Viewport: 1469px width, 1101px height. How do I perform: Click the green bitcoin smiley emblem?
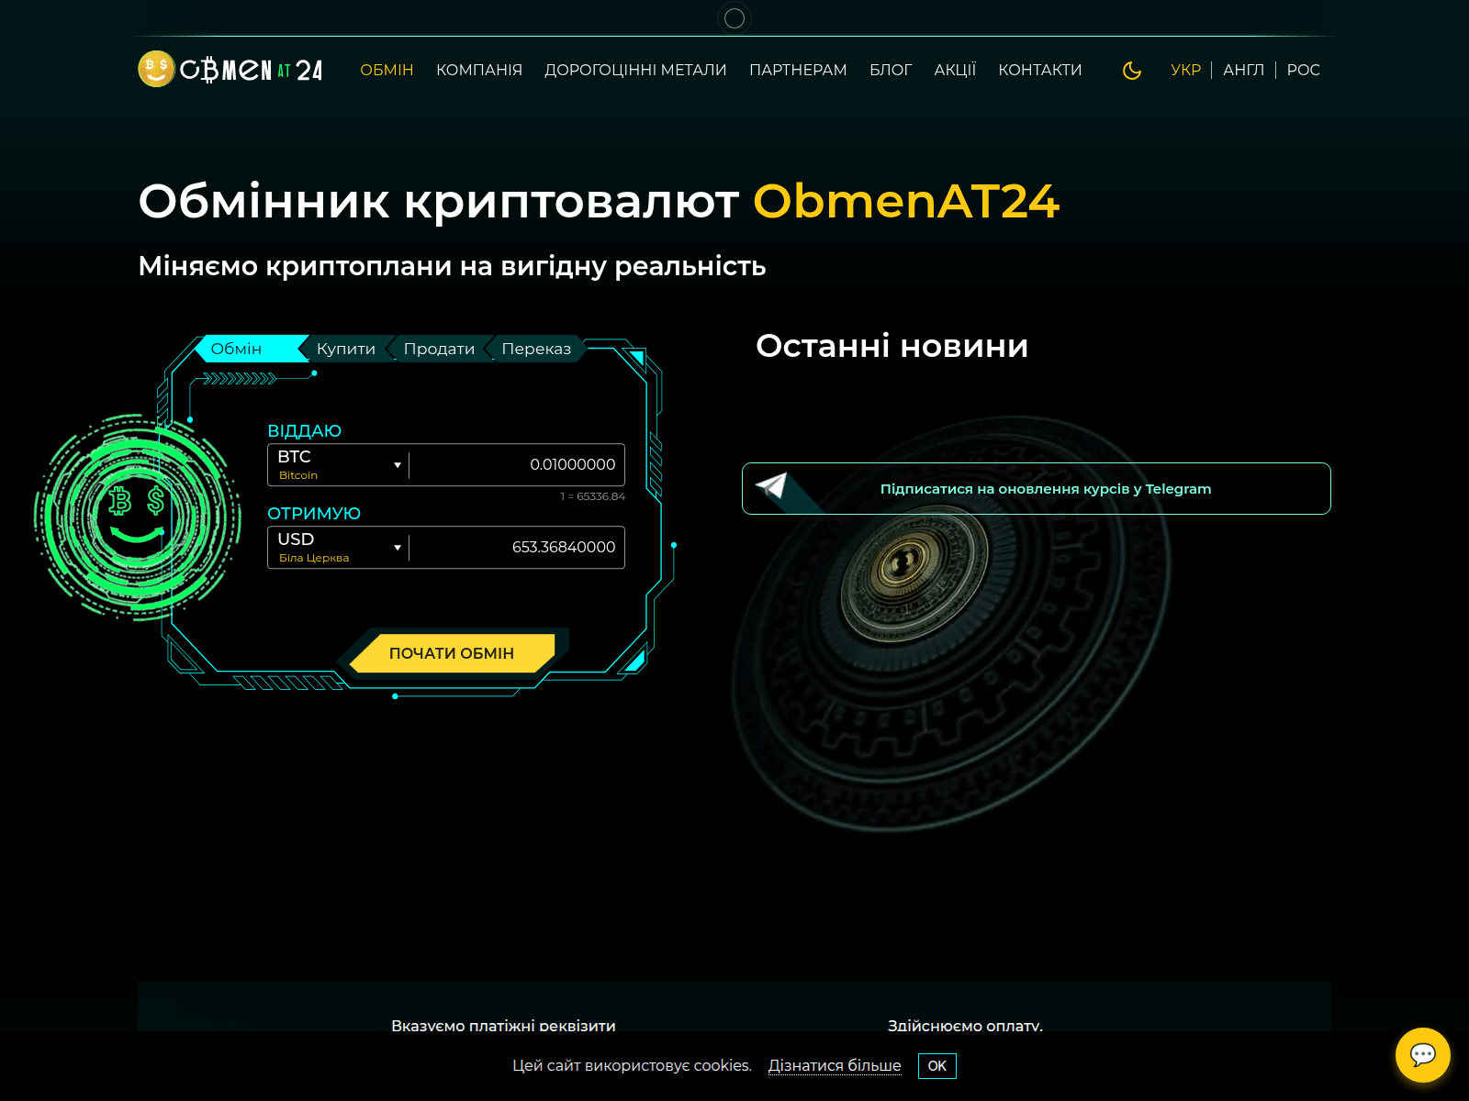tap(138, 517)
